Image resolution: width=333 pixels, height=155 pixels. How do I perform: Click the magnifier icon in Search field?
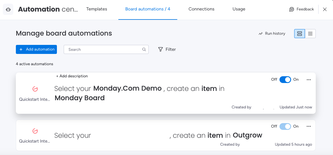pyautogui.click(x=144, y=50)
